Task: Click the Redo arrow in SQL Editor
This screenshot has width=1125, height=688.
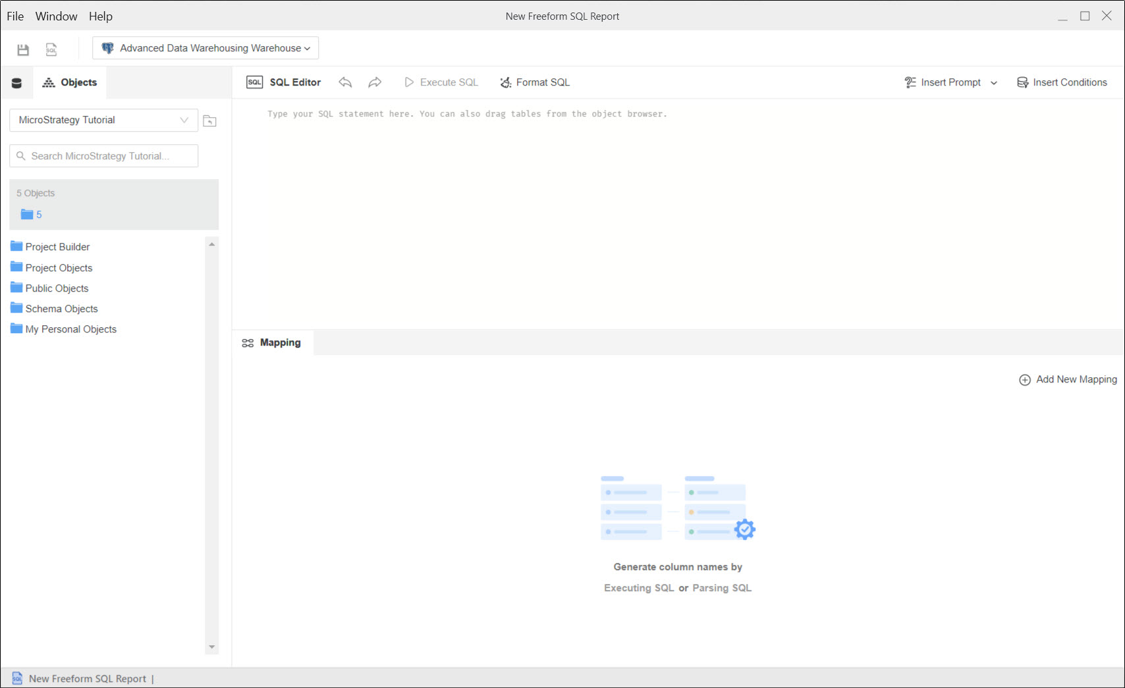Action: (x=375, y=82)
